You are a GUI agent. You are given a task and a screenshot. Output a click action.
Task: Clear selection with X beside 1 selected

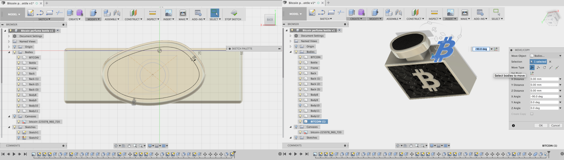click(550, 62)
